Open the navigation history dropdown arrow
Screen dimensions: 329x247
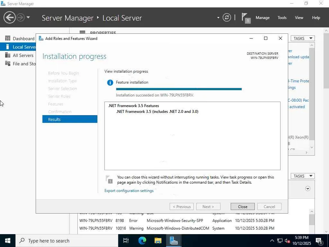[28, 17]
